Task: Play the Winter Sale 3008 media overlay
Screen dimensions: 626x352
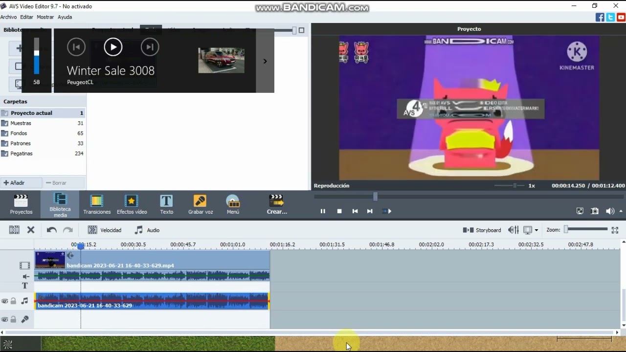Action: [113, 47]
